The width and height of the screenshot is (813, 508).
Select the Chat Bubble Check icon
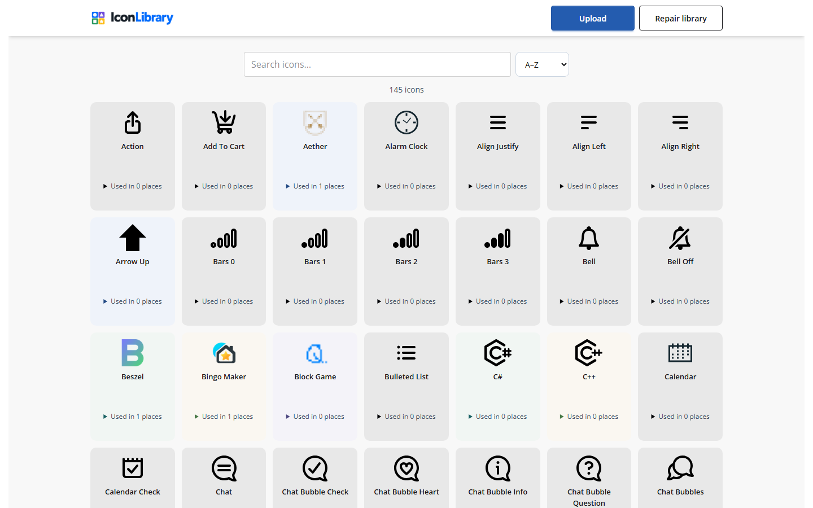coord(315,468)
